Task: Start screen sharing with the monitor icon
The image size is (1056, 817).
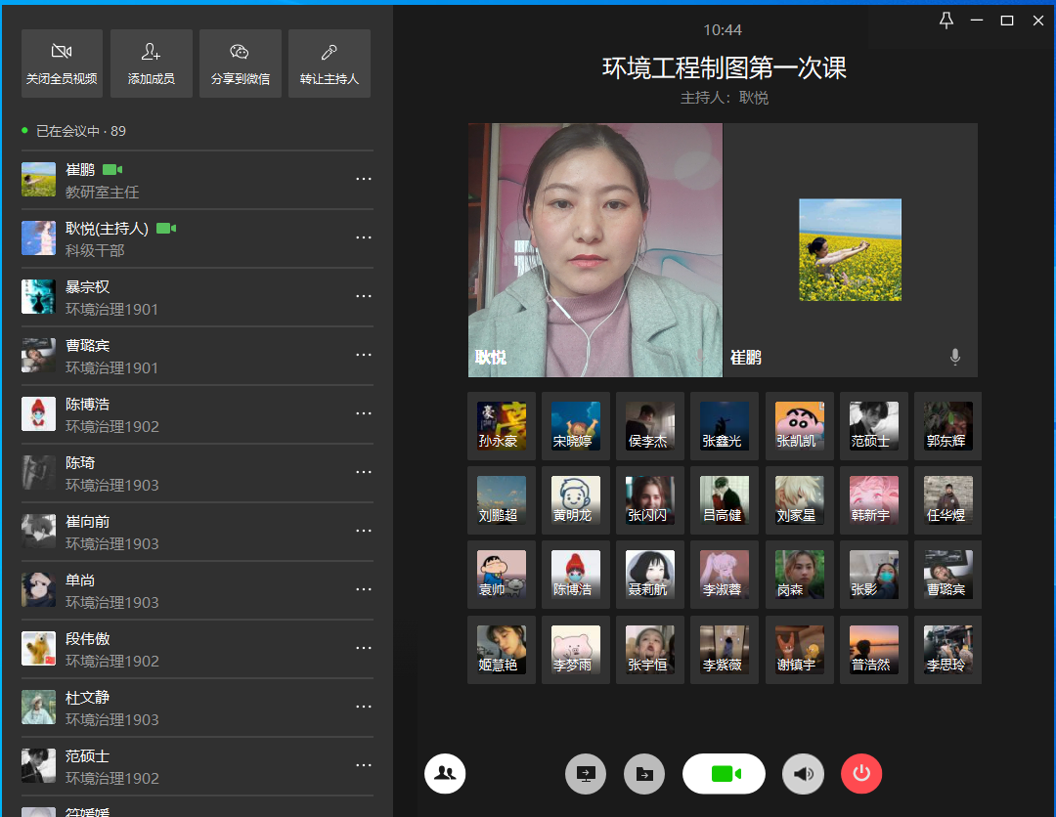Action: pos(586,774)
